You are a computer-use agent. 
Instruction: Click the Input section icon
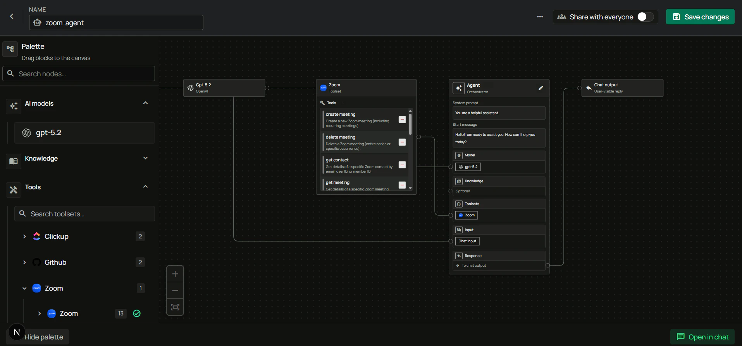pyautogui.click(x=459, y=230)
